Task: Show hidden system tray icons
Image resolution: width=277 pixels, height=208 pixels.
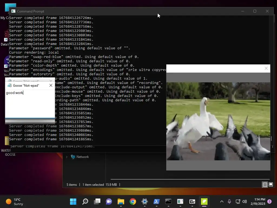Action: [222, 201]
